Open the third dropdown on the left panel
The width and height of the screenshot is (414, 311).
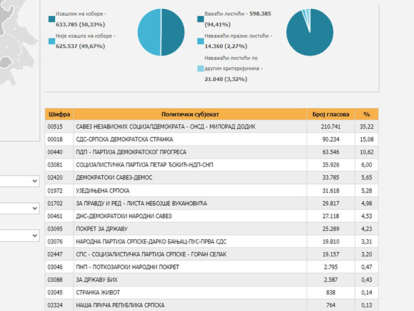click(x=20, y=235)
